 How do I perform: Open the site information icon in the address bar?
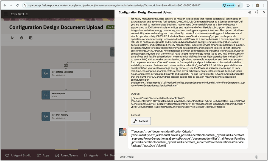pyautogui.click(x=25, y=5)
